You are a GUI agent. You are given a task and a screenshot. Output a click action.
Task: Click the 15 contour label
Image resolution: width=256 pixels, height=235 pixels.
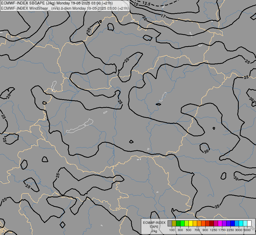coord(136,4)
